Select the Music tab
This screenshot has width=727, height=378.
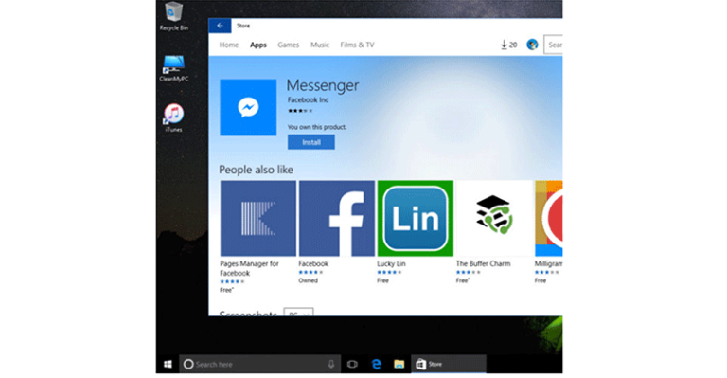319,45
